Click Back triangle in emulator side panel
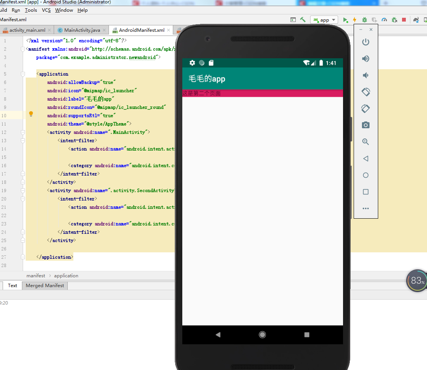The width and height of the screenshot is (427, 370). (366, 159)
